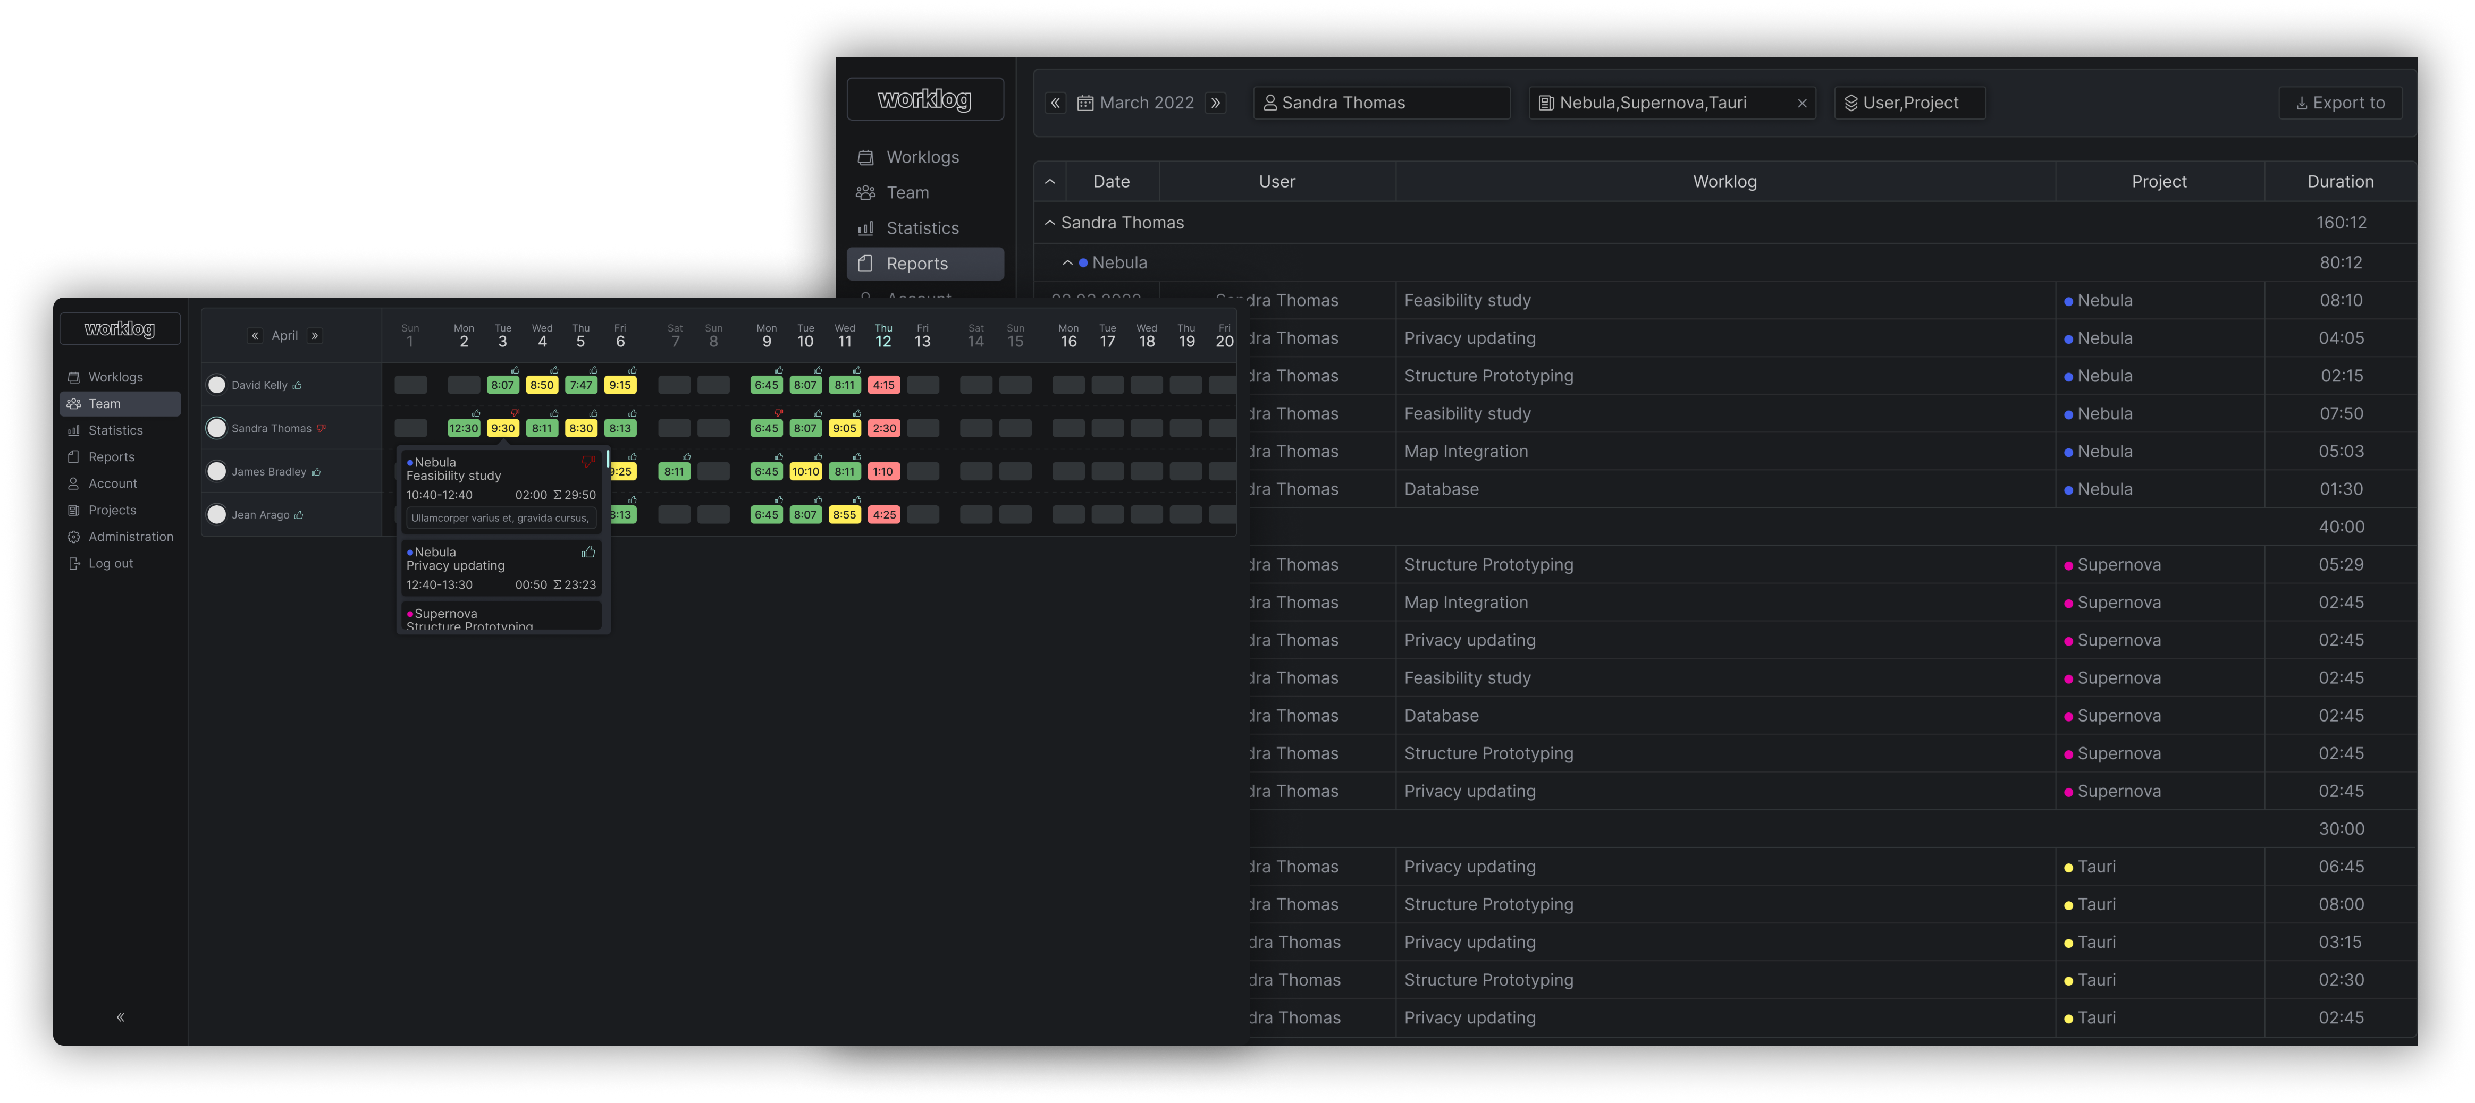Collapse all groups via header chevron
This screenshot has height=1103, width=2475.
(x=1050, y=181)
